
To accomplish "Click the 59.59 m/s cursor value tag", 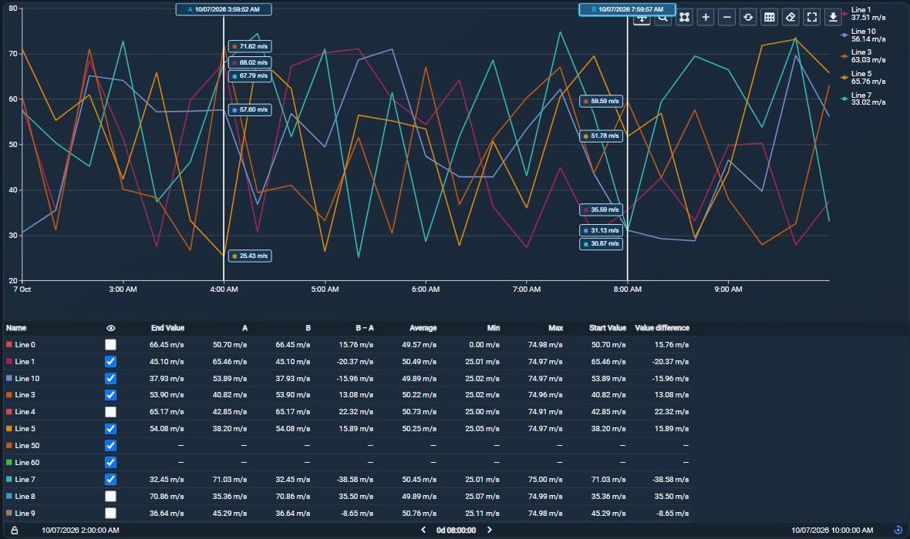I will [602, 101].
